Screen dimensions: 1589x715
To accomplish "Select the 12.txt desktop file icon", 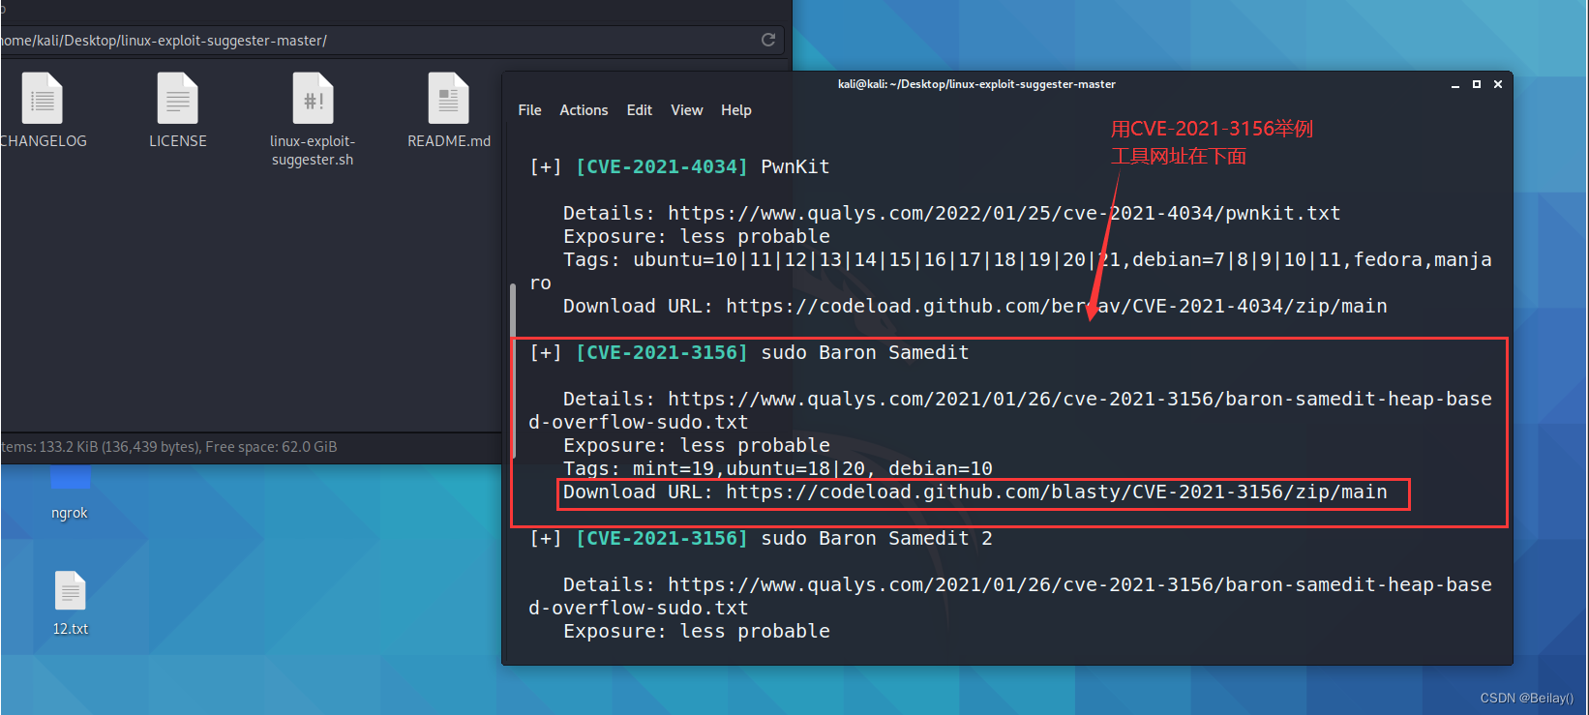I will 71,591.
